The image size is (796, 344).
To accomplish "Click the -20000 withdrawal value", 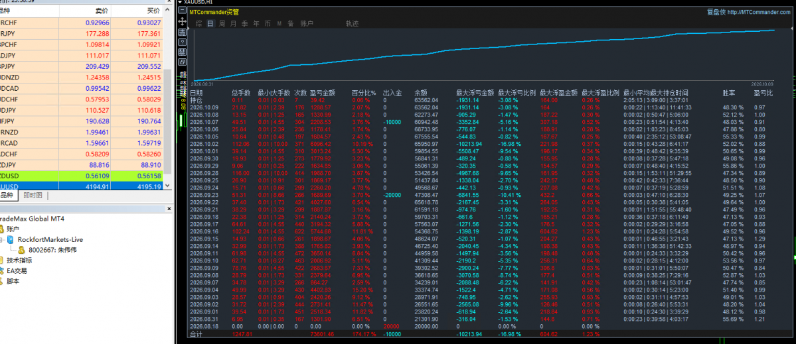I will pos(392,195).
